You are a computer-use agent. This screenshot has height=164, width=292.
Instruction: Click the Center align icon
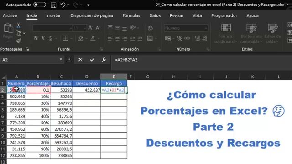(x=117, y=38)
